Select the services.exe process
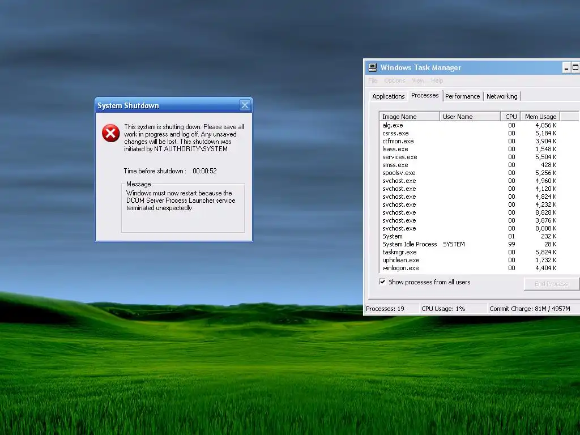Image resolution: width=580 pixels, height=435 pixels. (x=470, y=157)
